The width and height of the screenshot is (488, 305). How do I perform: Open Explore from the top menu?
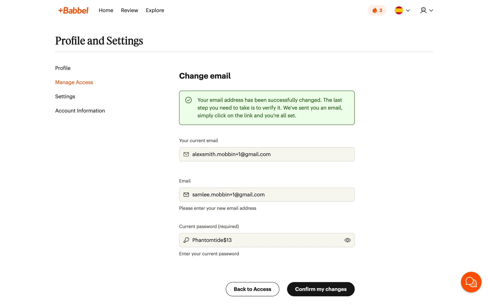click(155, 10)
